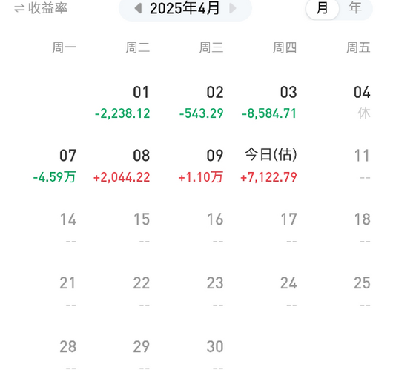Toggle the 收益率 swap view
The height and width of the screenshot is (370, 393).
point(41,8)
